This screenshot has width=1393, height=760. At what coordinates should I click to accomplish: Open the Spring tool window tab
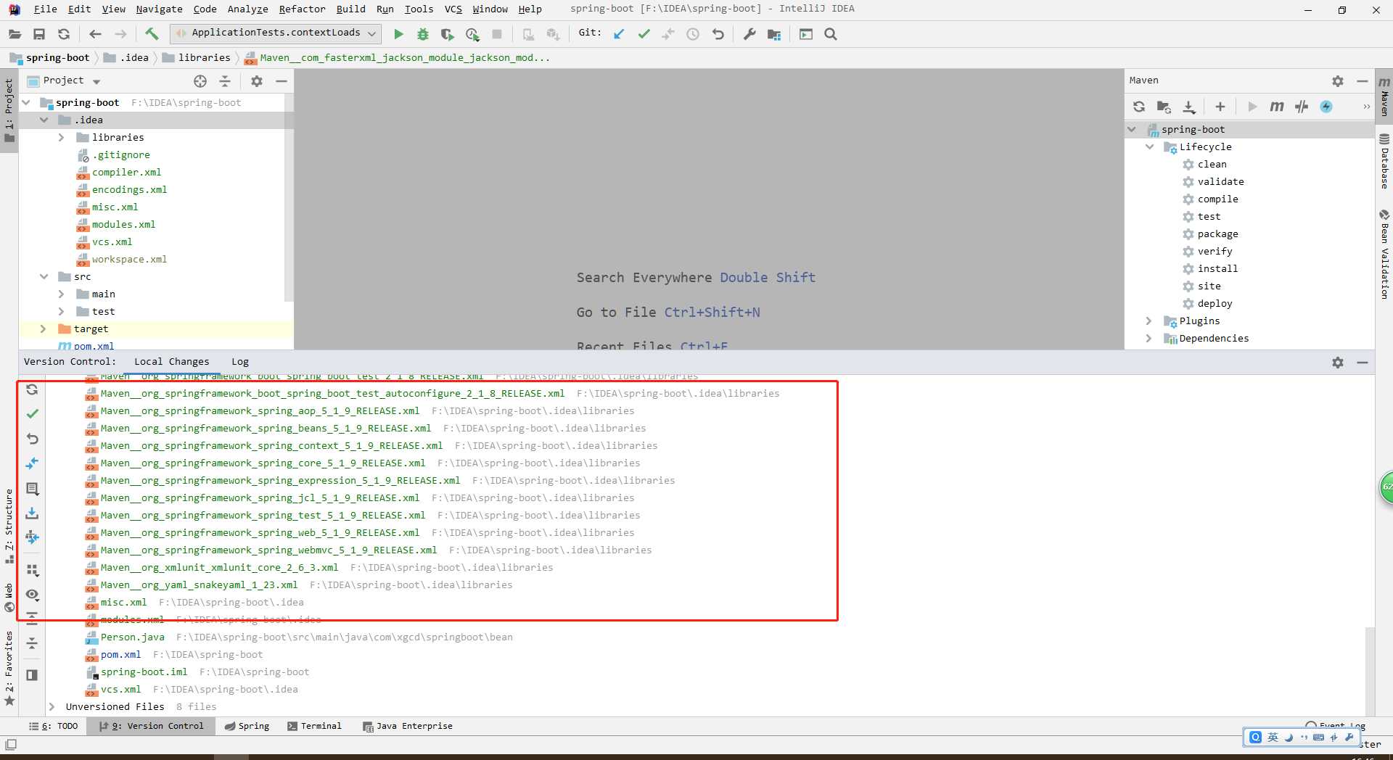pos(247,726)
